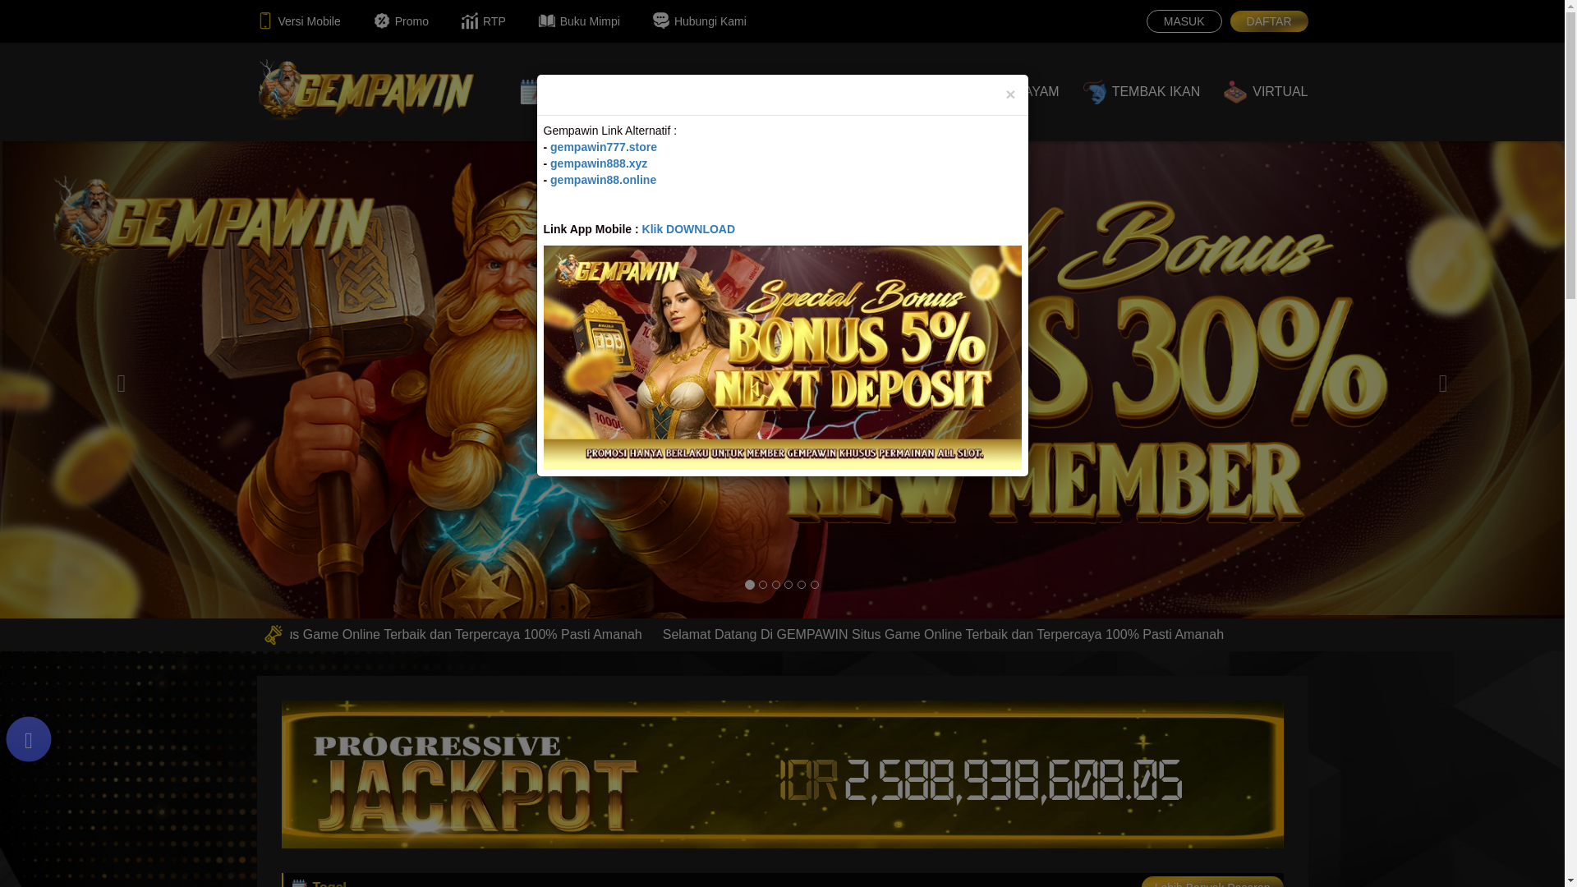Click the blue floating chat button
The image size is (1577, 887).
pyautogui.click(x=29, y=739)
